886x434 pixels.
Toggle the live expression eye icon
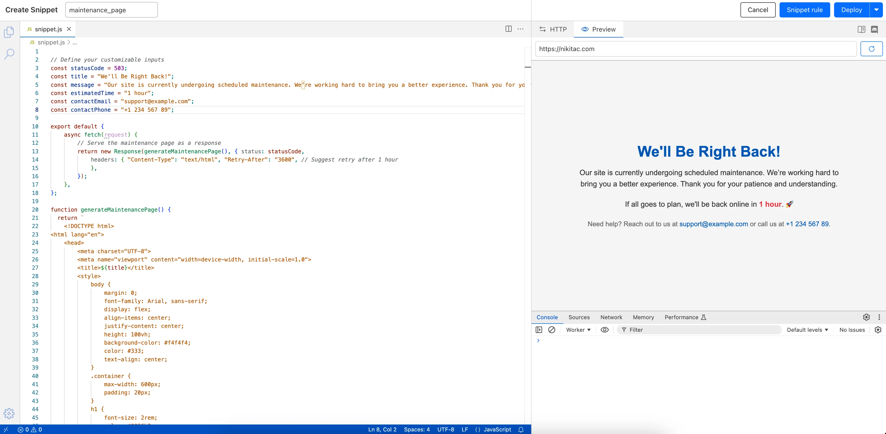tap(605, 330)
